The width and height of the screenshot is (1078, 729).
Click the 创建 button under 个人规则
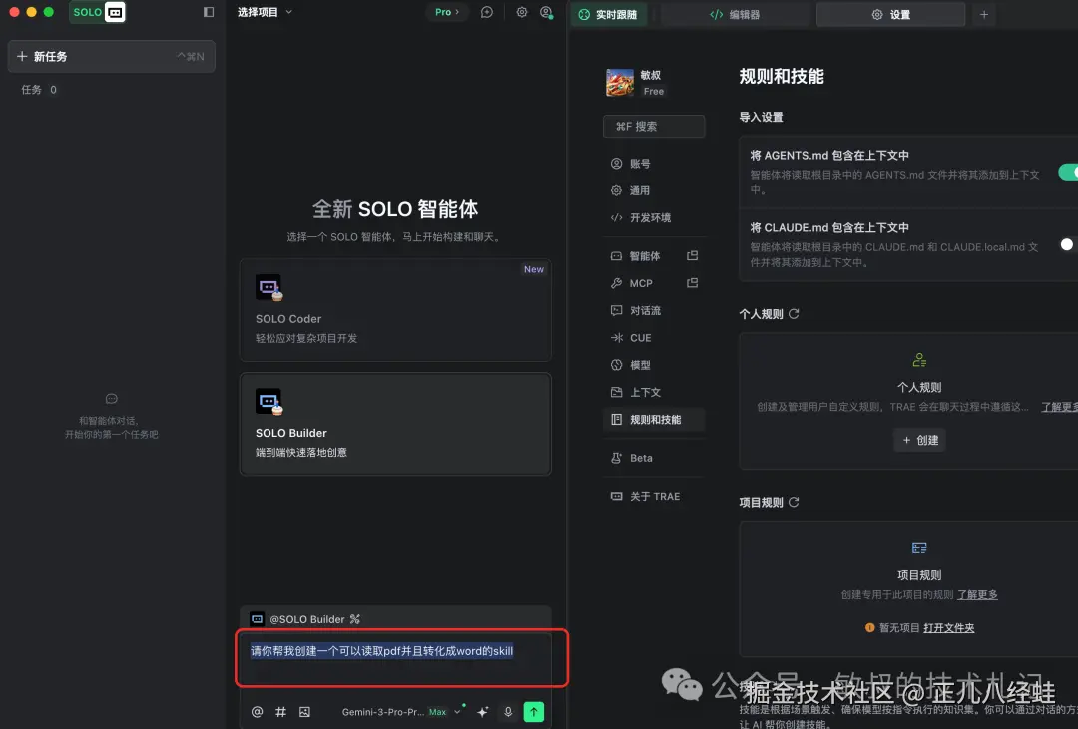(918, 440)
